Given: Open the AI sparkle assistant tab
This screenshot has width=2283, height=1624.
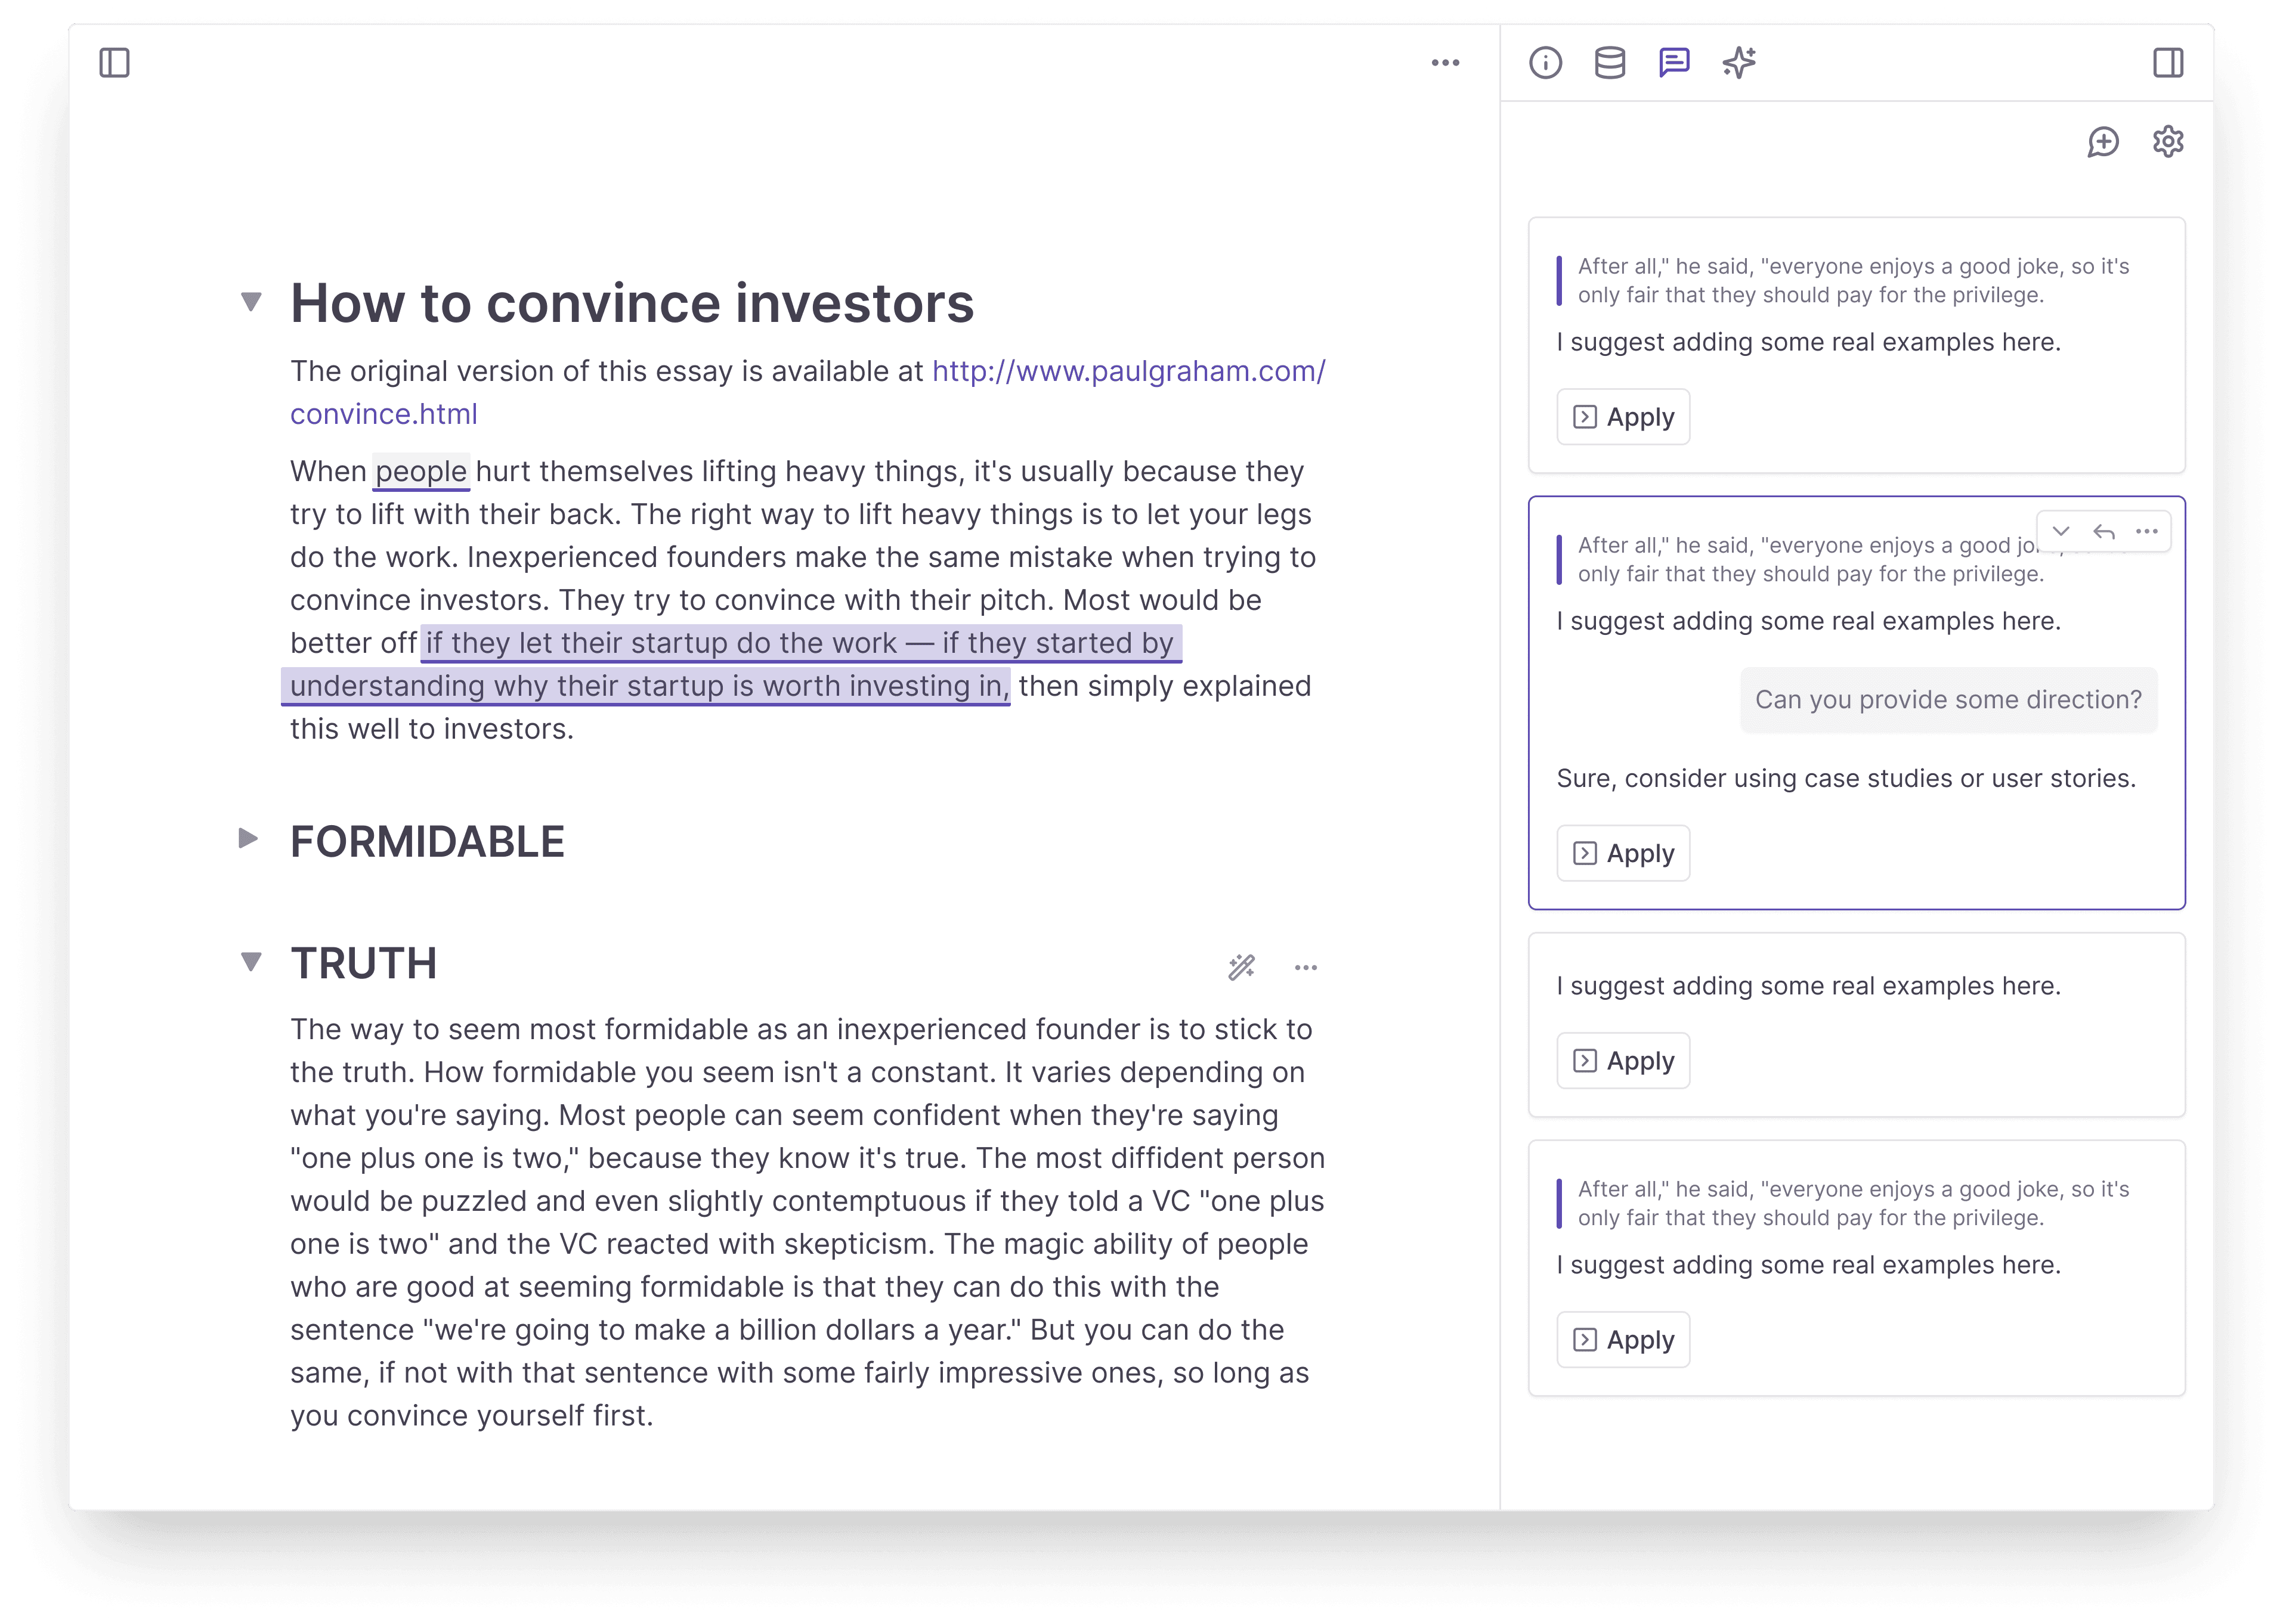Looking at the screenshot, I should [1738, 63].
